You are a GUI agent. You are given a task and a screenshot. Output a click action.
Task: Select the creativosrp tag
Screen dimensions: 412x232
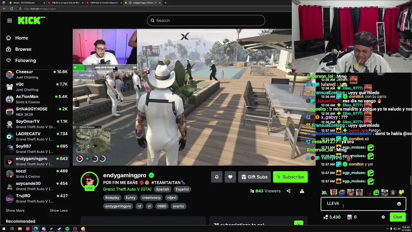point(151,198)
